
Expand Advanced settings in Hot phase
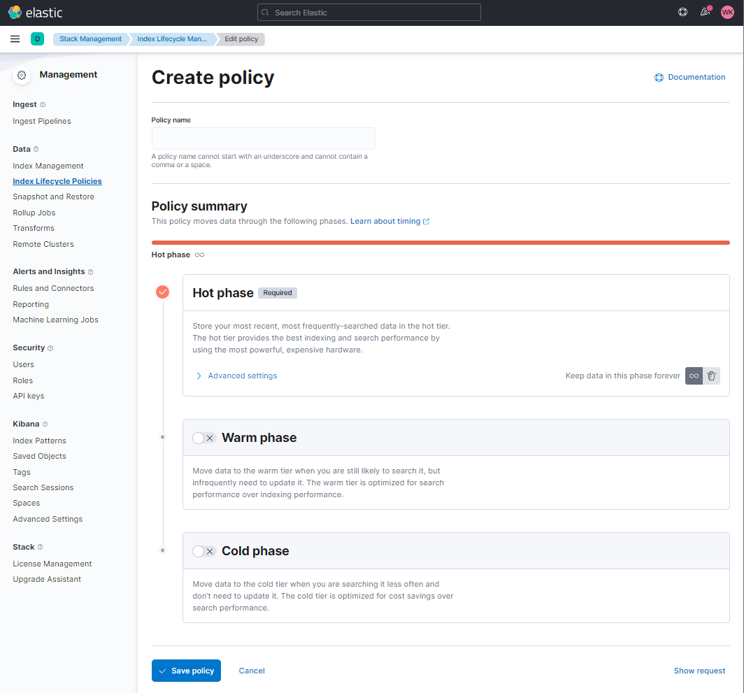242,376
